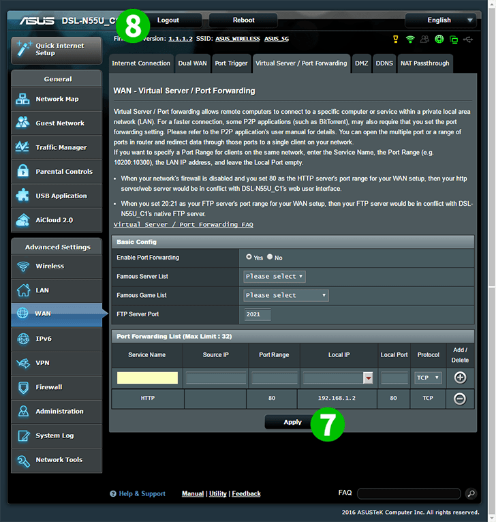The image size is (496, 522).
Task: Click the Port Range input field
Action: 275,378
